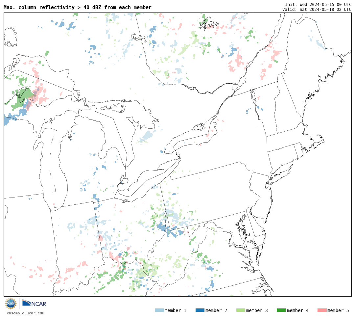Select the 'member 5' legend label

338,310
